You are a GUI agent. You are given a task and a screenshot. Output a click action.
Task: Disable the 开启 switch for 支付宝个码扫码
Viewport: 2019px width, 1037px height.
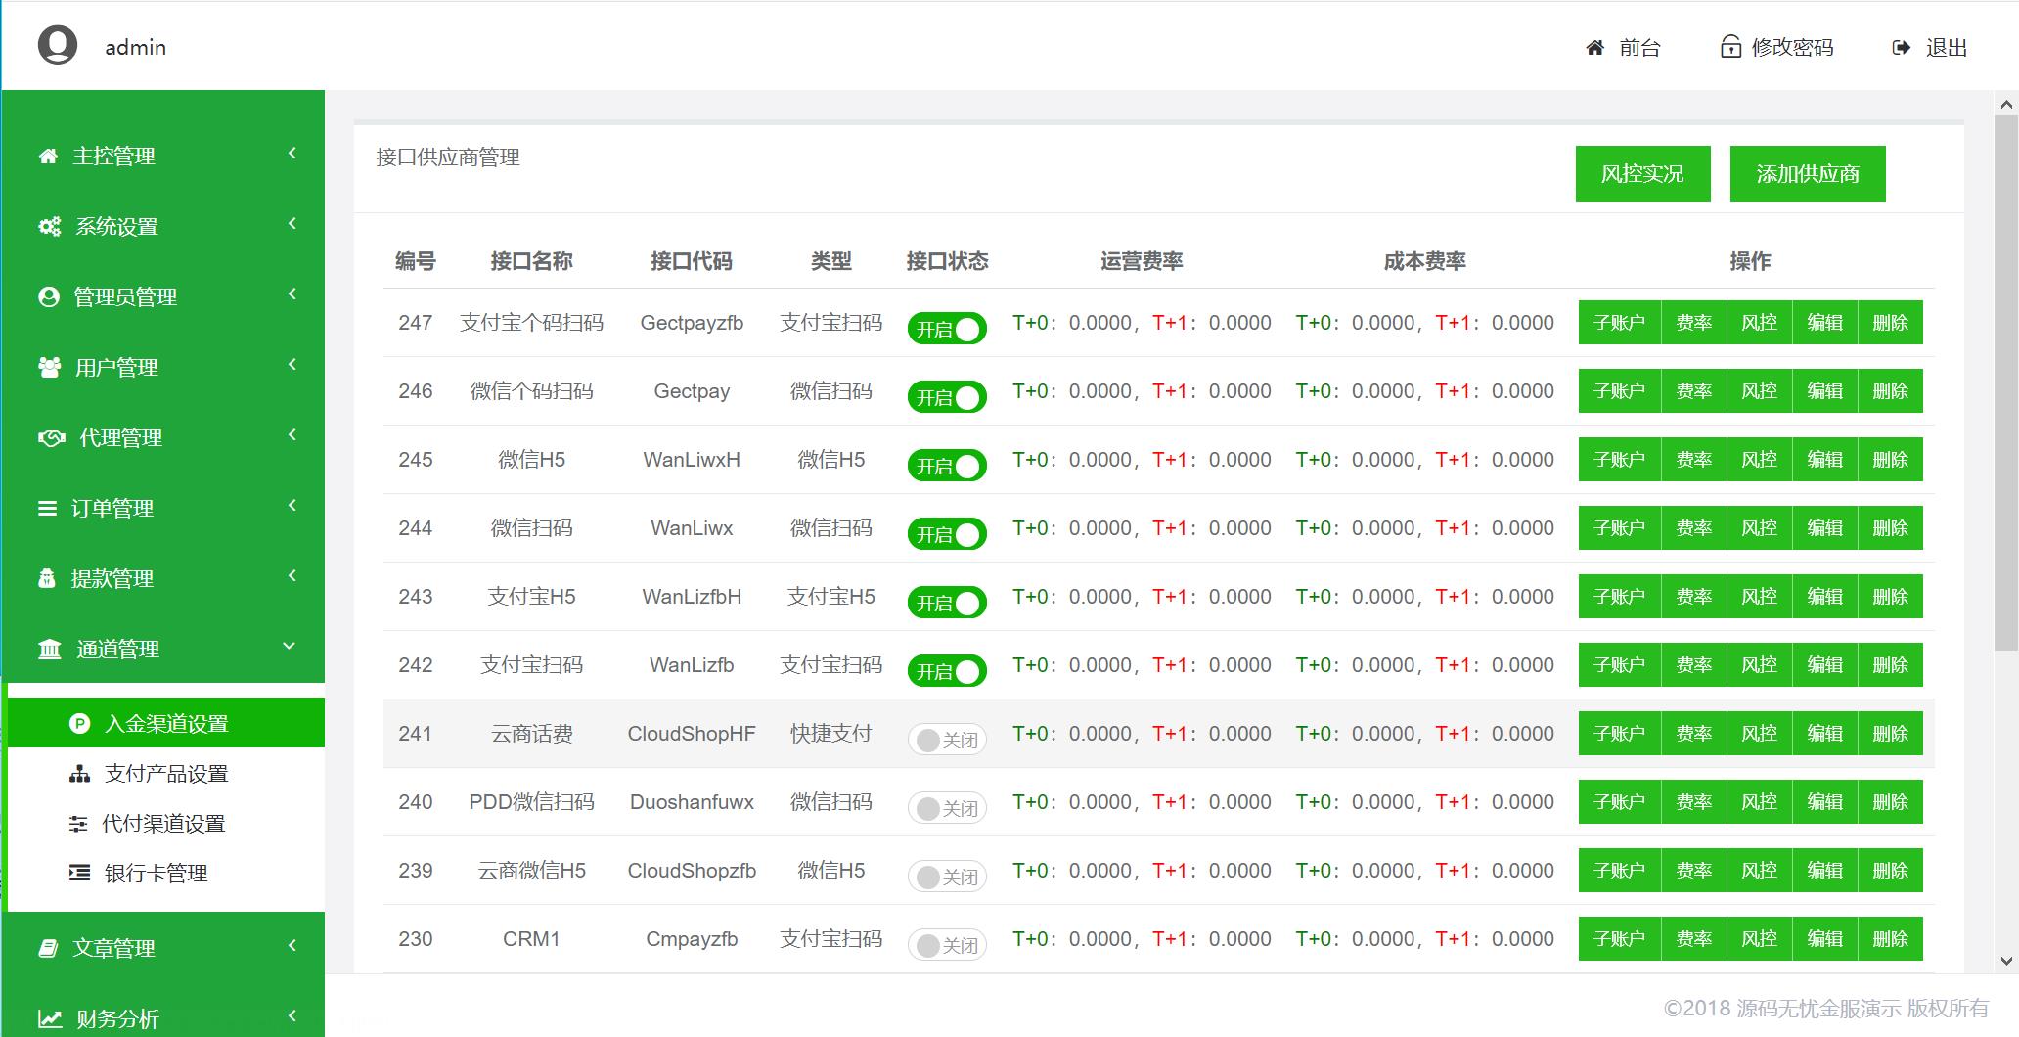[x=946, y=328]
